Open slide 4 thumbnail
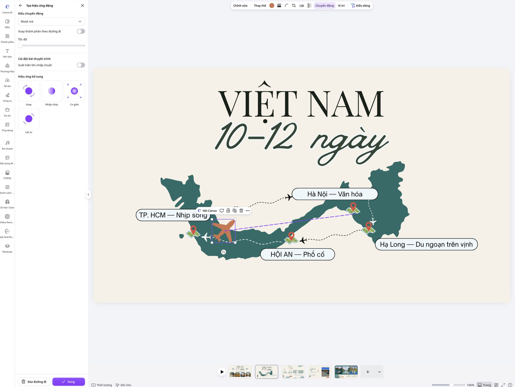This screenshot has height=387, width=515. [x=320, y=372]
